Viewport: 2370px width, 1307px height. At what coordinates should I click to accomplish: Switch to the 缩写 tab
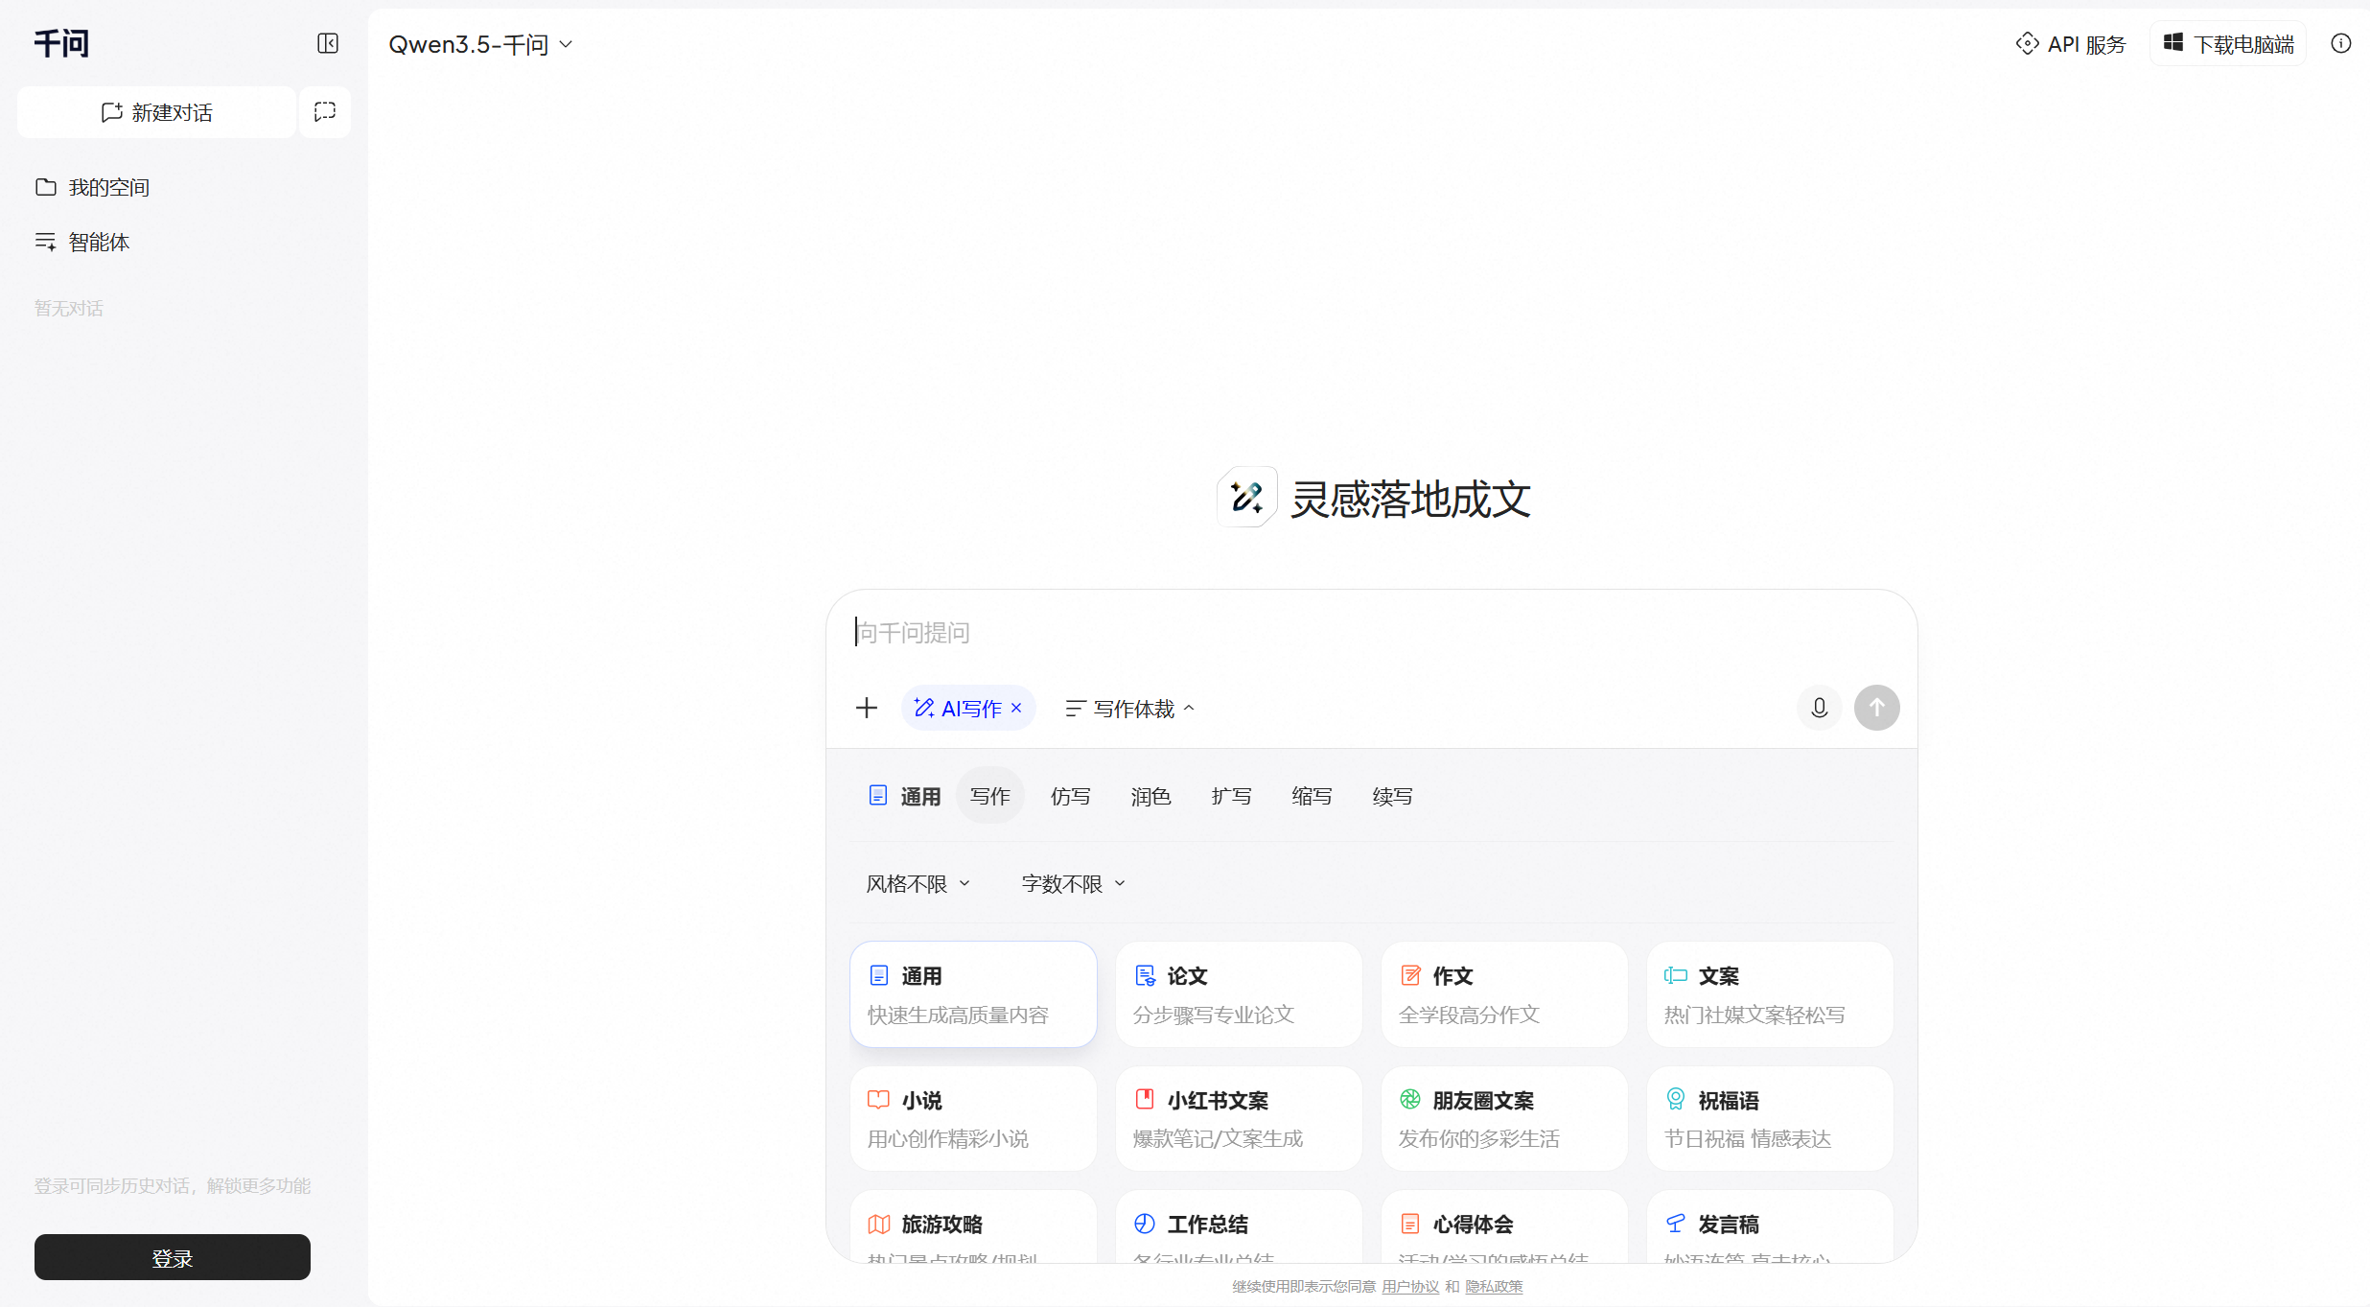(x=1313, y=795)
